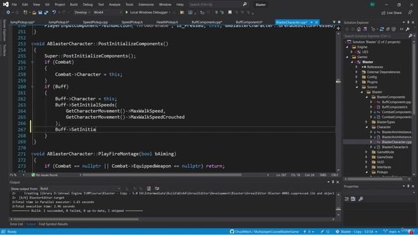Click Property Pages wrench icon in Properties
Image resolution: width=418 pixels, height=235 pixels.
361,198
